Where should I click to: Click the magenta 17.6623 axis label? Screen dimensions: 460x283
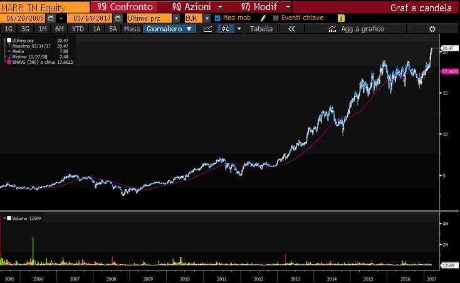[450, 71]
